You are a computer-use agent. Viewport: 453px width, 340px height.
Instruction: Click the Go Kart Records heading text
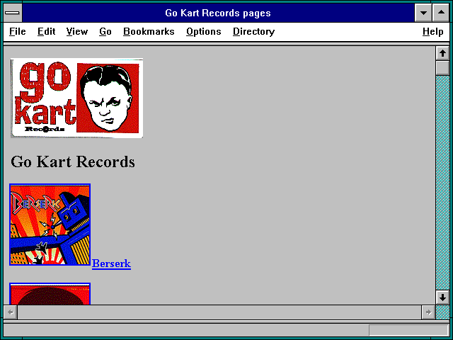tap(73, 161)
